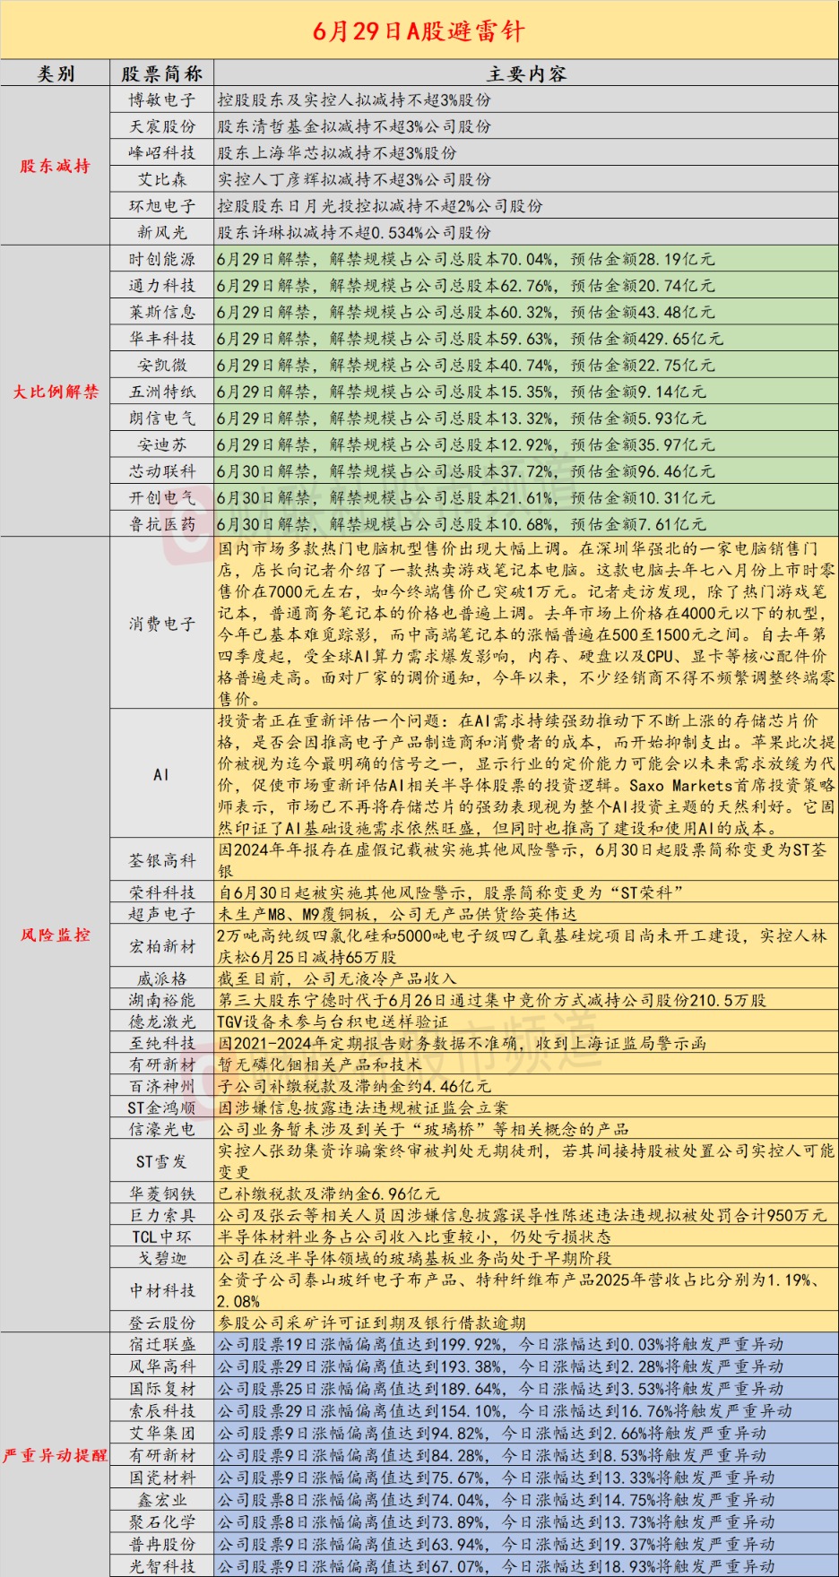Screen dimensions: 839x1577
Task: Select stock name 艾比森
Action: (x=162, y=179)
